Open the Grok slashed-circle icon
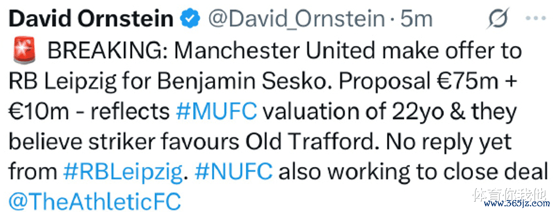The height and width of the screenshot is (212, 554). [x=497, y=18]
